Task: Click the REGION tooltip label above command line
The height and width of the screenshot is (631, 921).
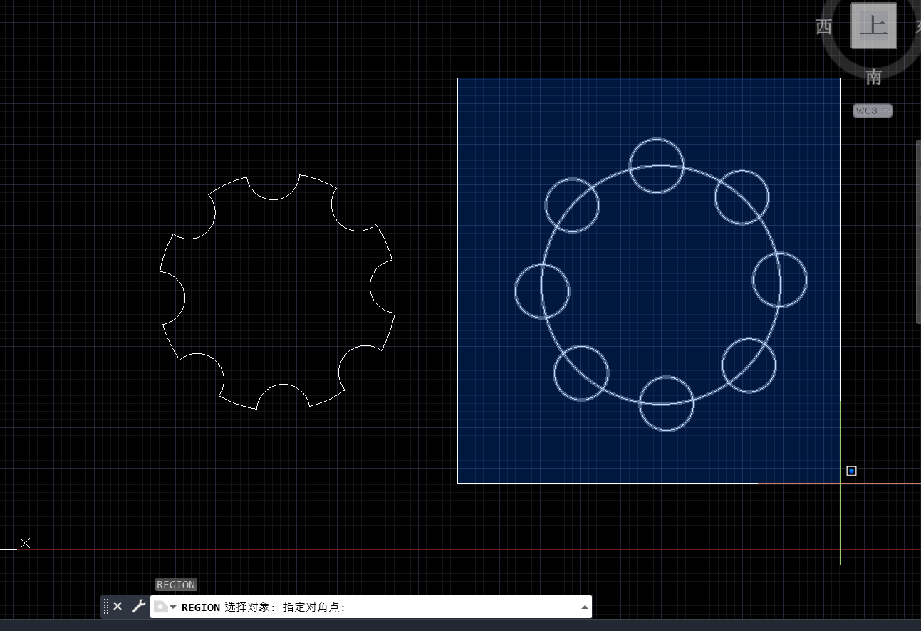Action: pyautogui.click(x=176, y=585)
